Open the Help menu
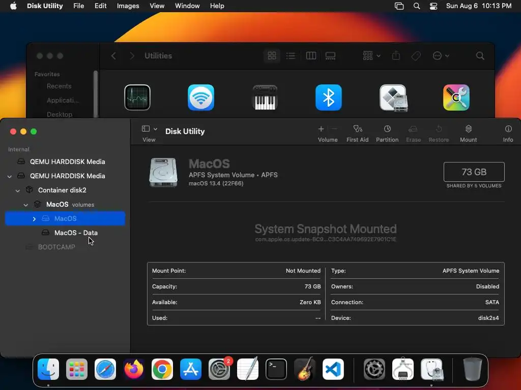The height and width of the screenshot is (390, 521). click(217, 6)
